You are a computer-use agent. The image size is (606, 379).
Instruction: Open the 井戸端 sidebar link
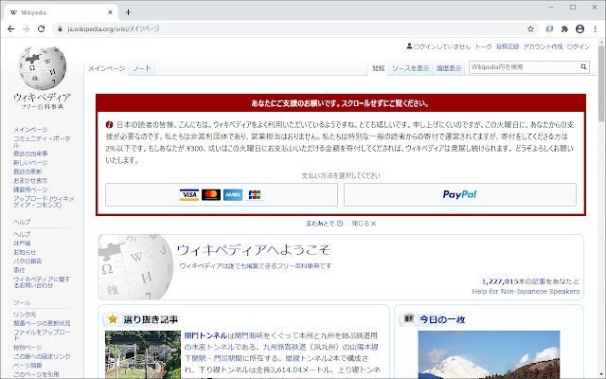click(22, 244)
